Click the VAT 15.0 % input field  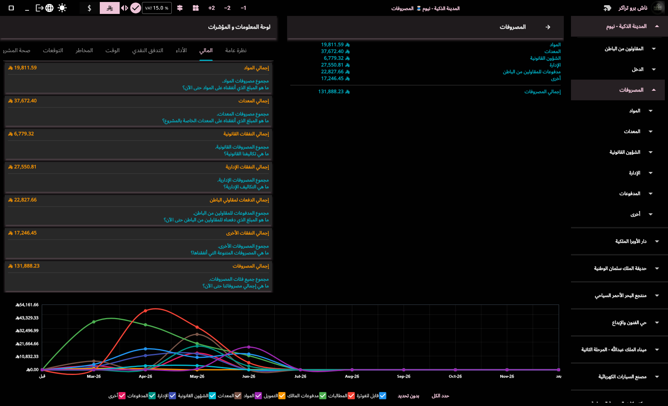point(157,8)
